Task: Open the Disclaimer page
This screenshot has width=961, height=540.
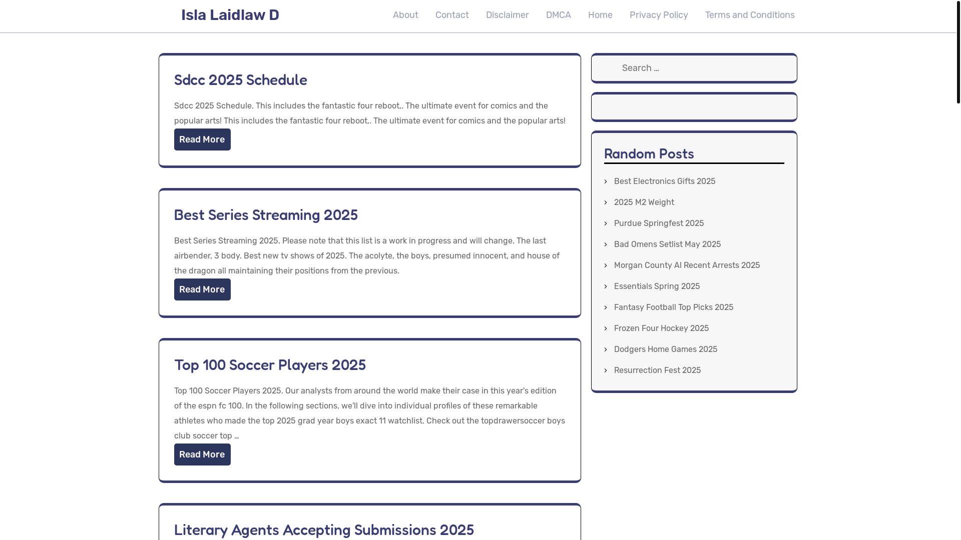Action: tap(507, 15)
